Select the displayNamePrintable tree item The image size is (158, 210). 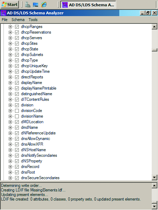[x=39, y=88]
